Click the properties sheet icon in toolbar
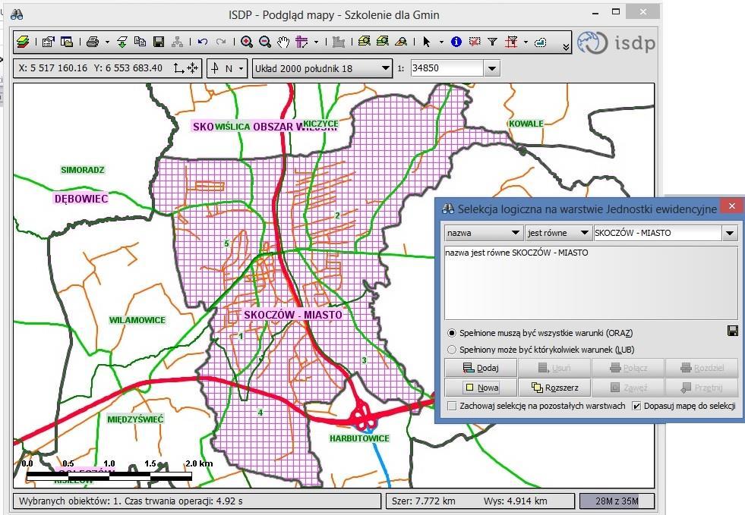Screen dimensions: 745x515 [48, 42]
